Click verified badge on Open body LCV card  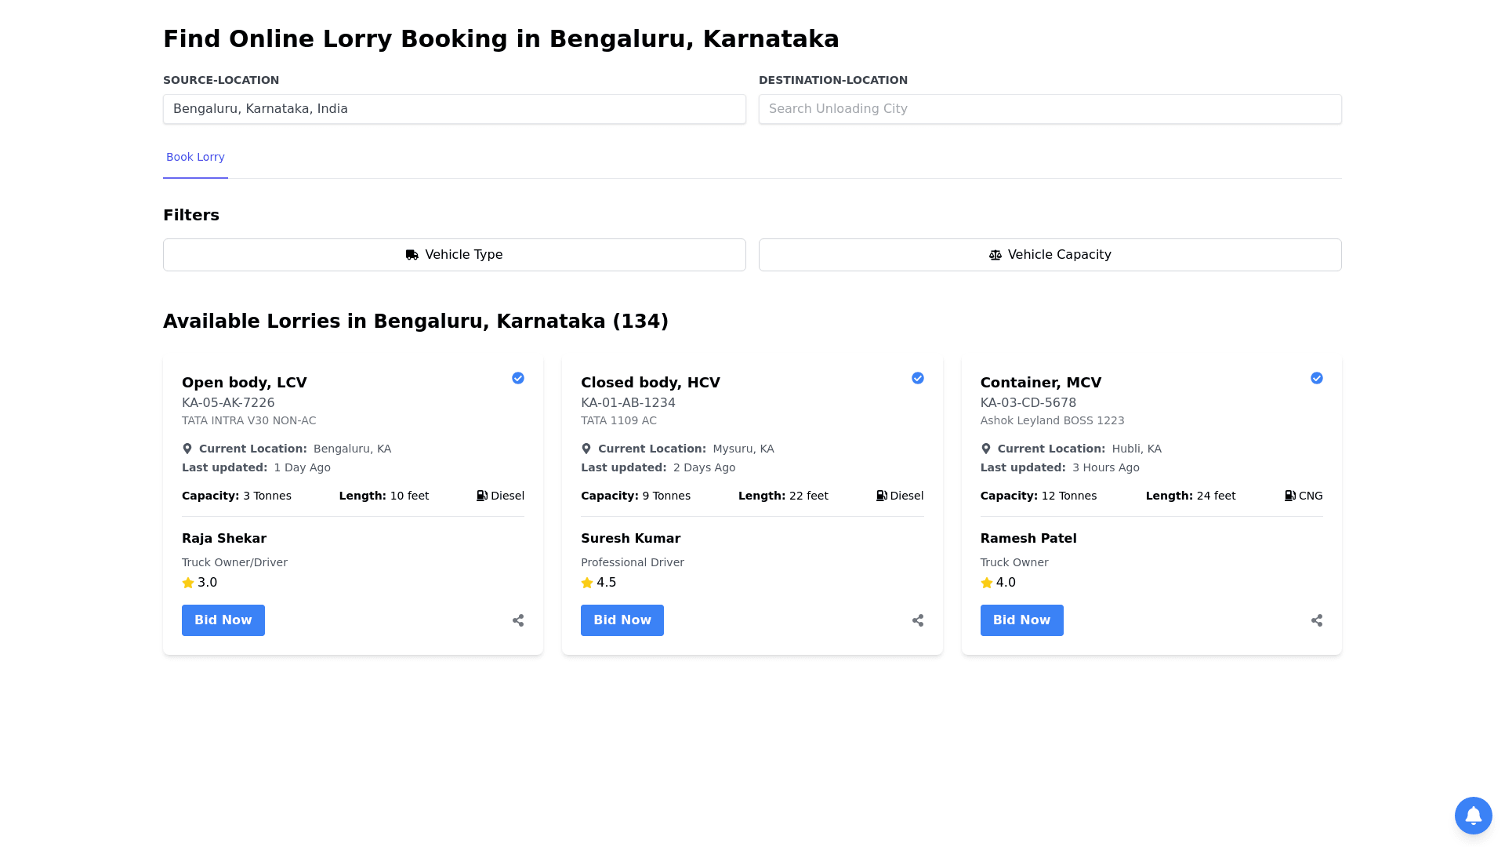point(518,378)
